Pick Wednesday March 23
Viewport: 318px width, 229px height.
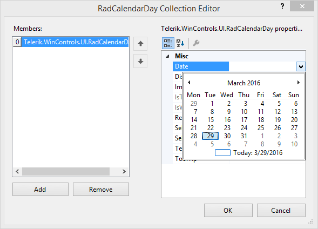(227, 128)
